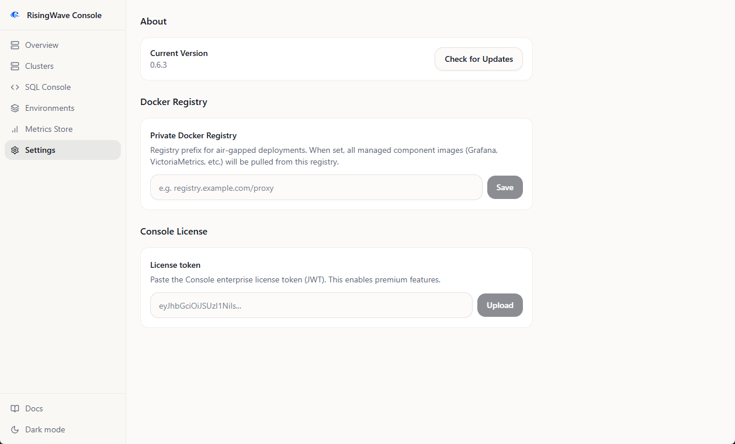Save the private Docker registry
Screen dimensions: 735x444
[505, 187]
